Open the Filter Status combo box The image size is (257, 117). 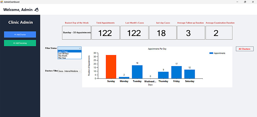69,48
